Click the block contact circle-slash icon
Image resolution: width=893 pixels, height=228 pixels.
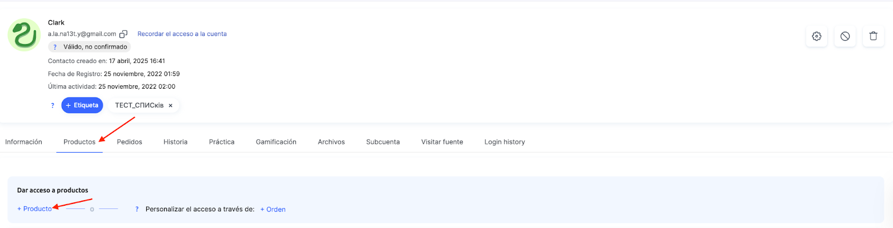[x=845, y=36]
